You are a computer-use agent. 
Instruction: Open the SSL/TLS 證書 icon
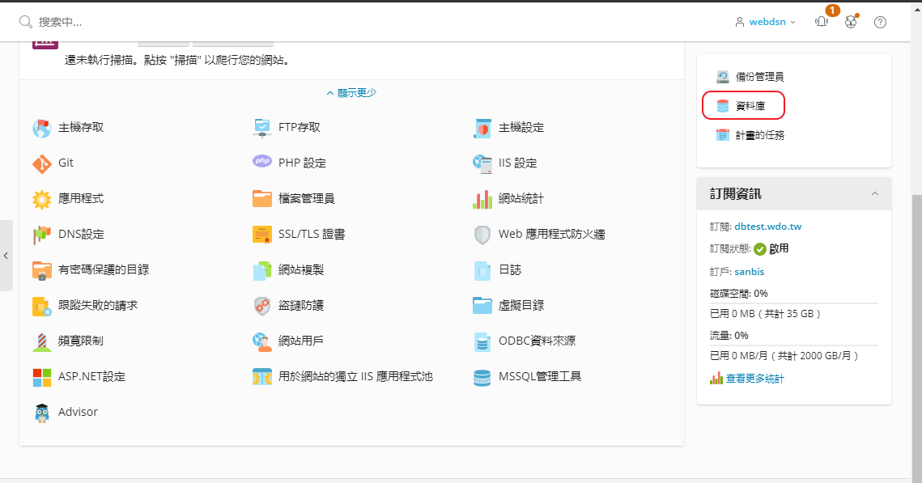tap(262, 234)
